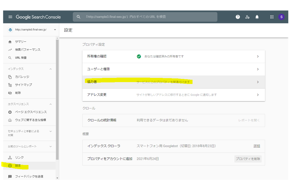Open the Google apps grid icon
The width and height of the screenshot is (293, 190).
272,17
